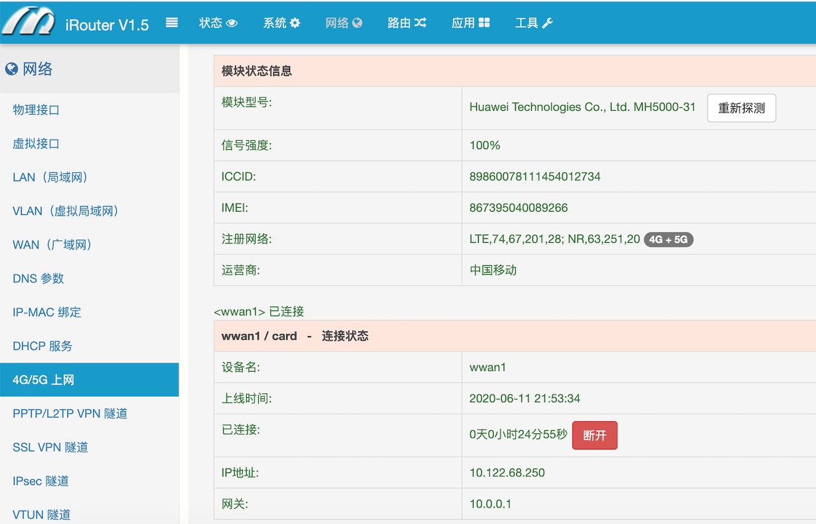Click the wrench icon beside 工具
The height and width of the screenshot is (524, 816).
pyautogui.click(x=547, y=24)
